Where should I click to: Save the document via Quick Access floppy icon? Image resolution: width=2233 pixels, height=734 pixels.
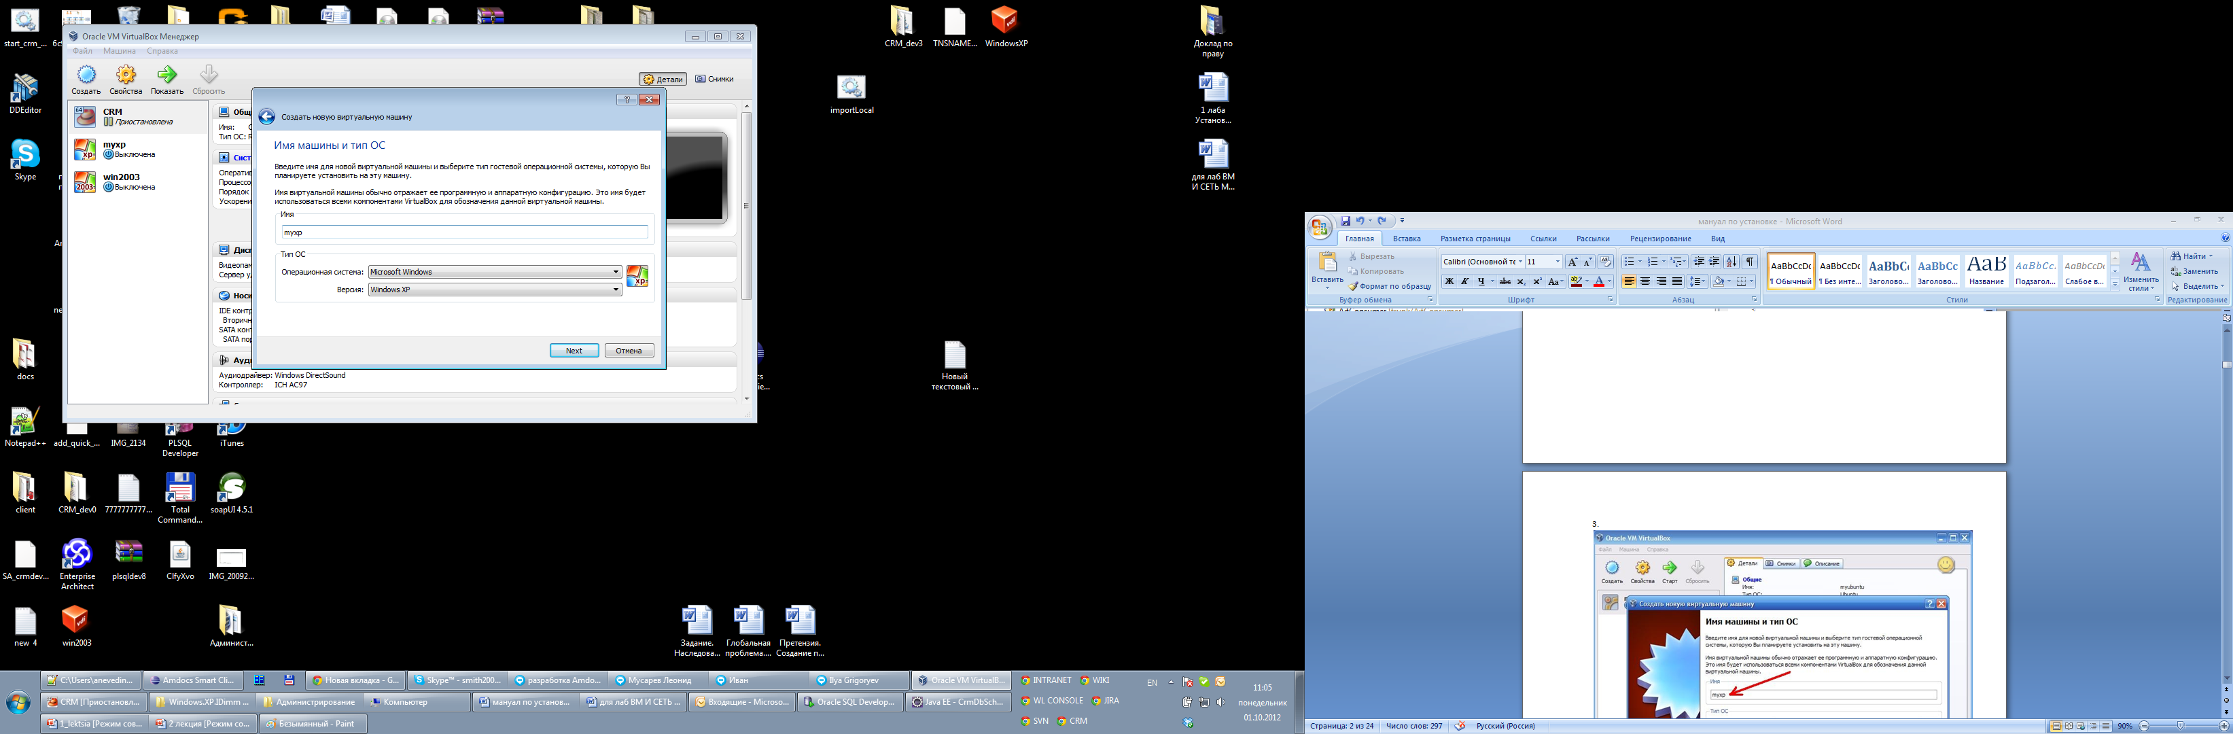coord(1346,221)
